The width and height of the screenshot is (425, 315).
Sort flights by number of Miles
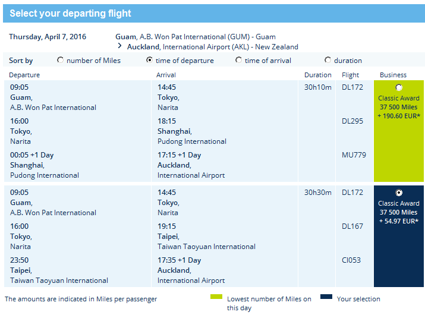coord(60,60)
